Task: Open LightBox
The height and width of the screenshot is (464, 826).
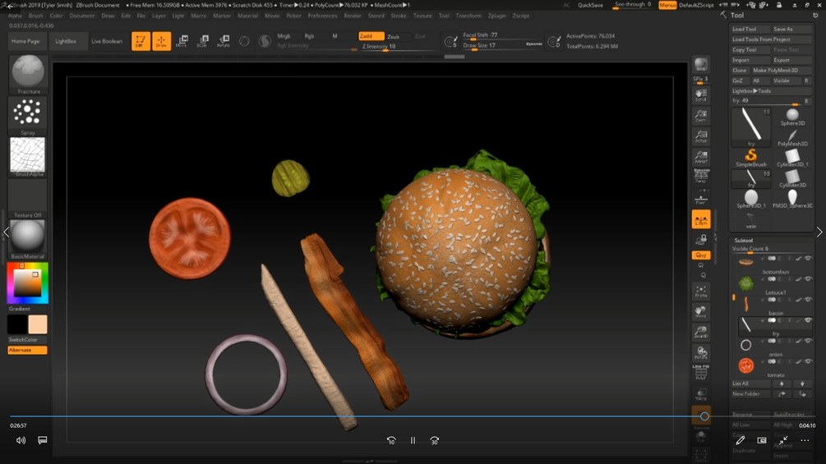Action: tap(66, 41)
